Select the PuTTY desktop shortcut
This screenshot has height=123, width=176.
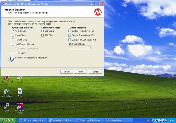(6, 107)
